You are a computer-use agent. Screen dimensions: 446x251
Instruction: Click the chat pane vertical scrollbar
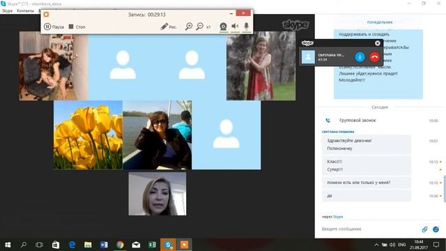coord(445,188)
